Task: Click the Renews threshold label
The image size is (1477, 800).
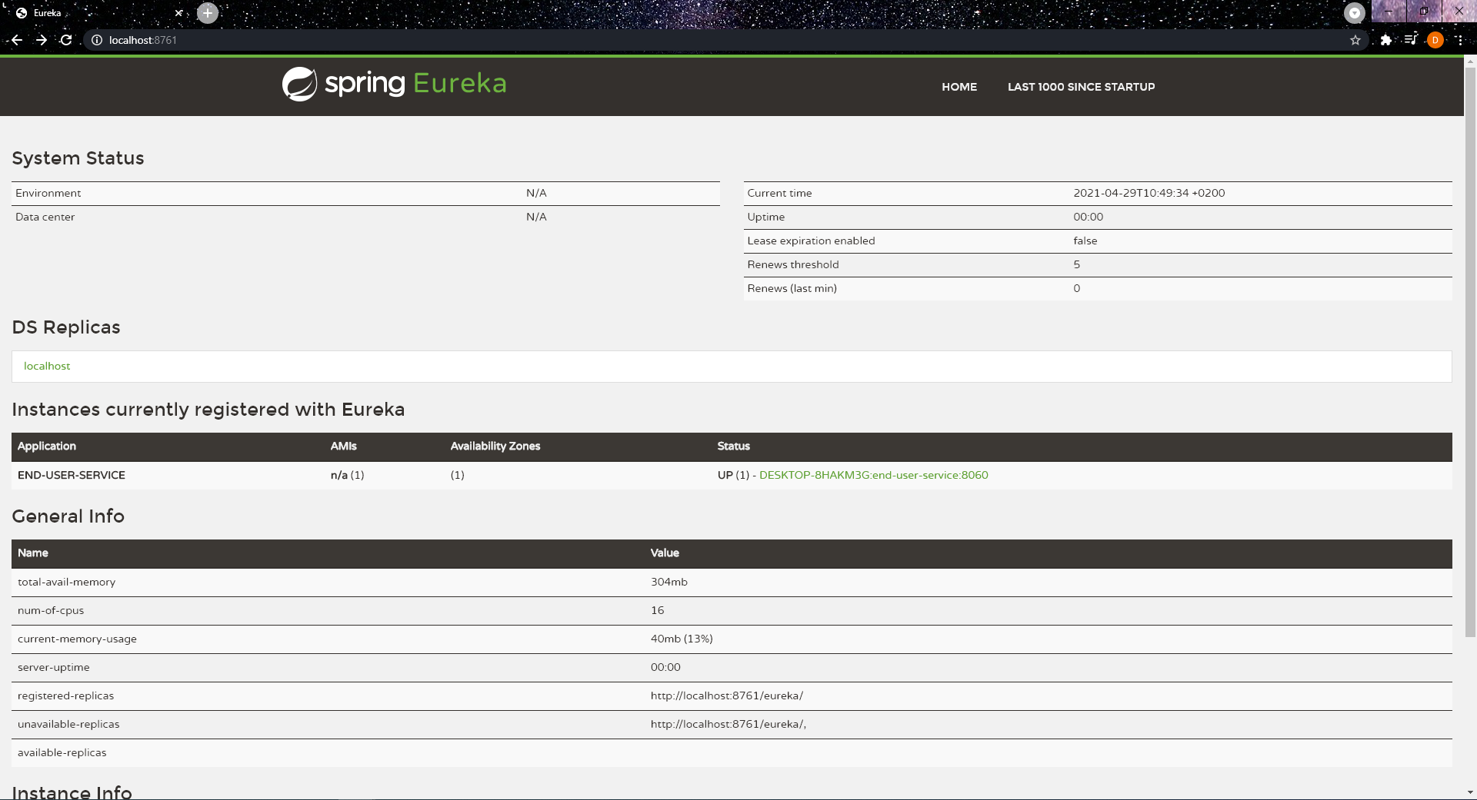Action: [x=793, y=264]
